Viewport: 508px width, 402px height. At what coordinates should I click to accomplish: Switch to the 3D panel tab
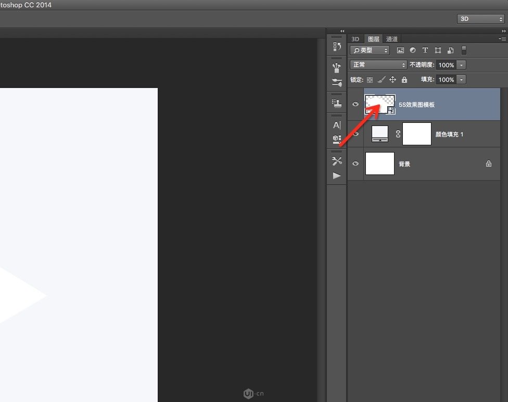[355, 39]
